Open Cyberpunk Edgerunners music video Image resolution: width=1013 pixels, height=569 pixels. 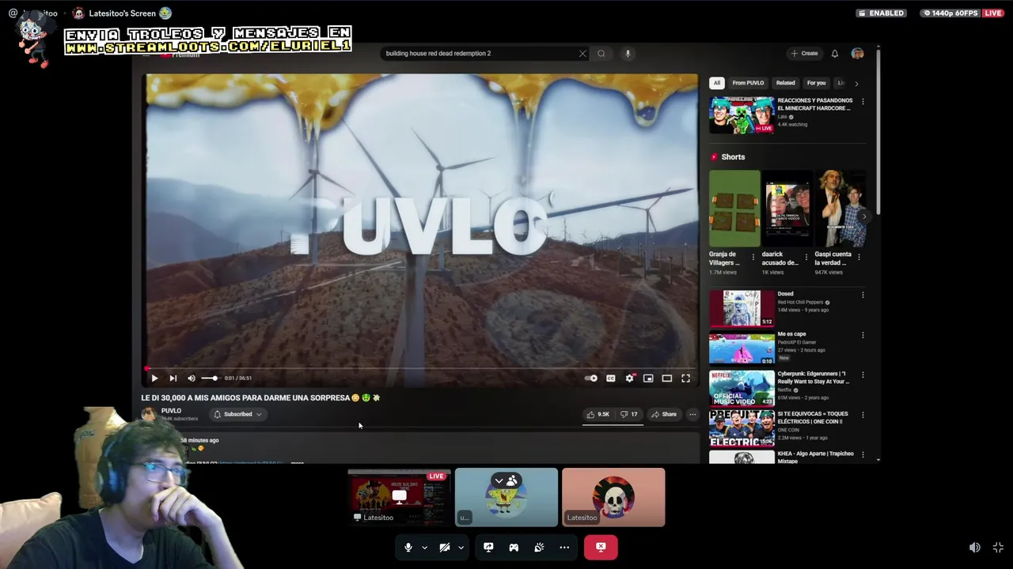coord(742,389)
